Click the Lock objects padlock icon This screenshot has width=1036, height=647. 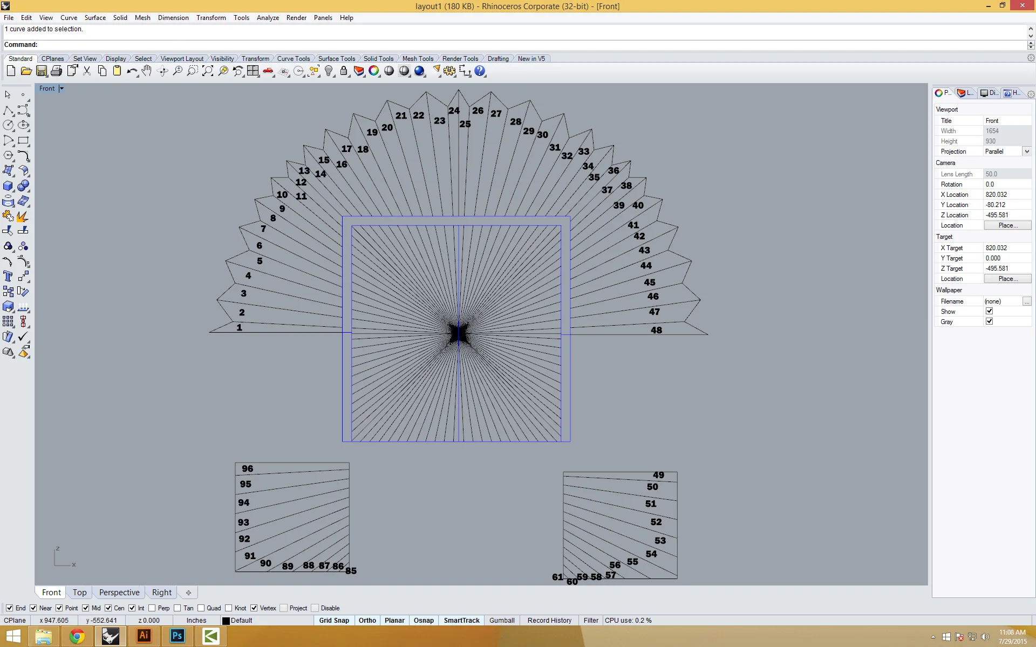pos(344,71)
